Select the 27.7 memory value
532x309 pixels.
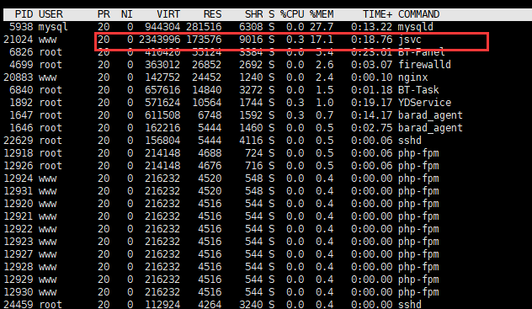click(x=322, y=27)
